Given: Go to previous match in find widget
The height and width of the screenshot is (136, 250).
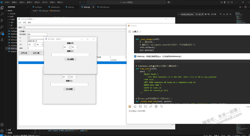Looking at the screenshot, I should (221, 14).
